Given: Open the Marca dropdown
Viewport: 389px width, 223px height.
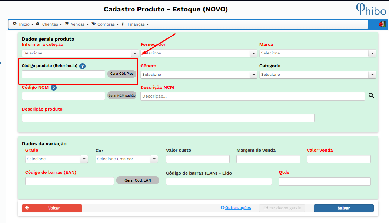Looking at the screenshot, I should coord(317,53).
